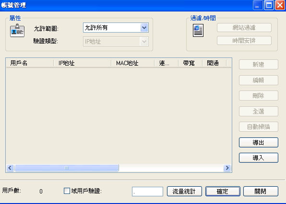Sort by 用戶名 column header

point(30,63)
